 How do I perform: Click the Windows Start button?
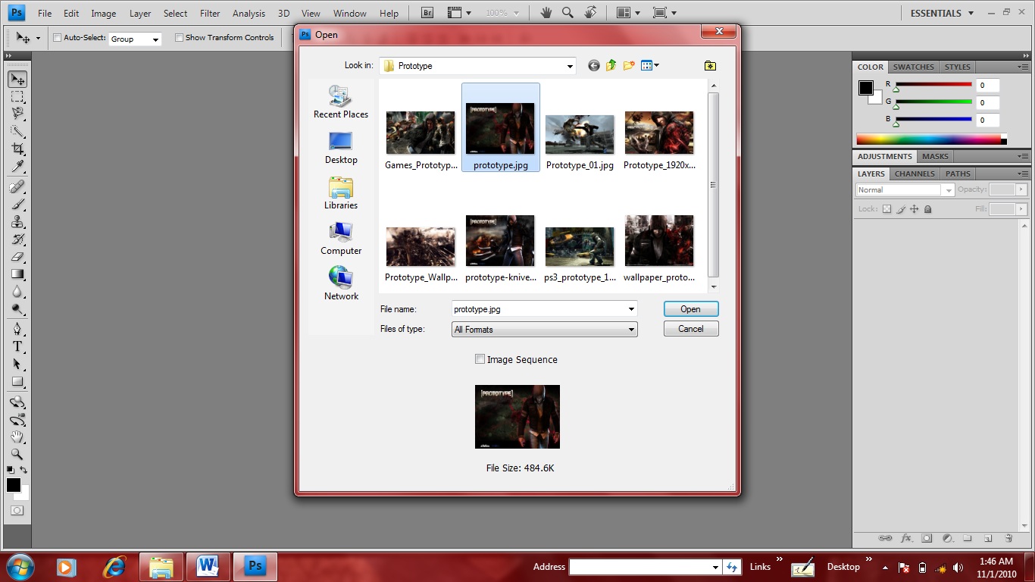(19, 567)
